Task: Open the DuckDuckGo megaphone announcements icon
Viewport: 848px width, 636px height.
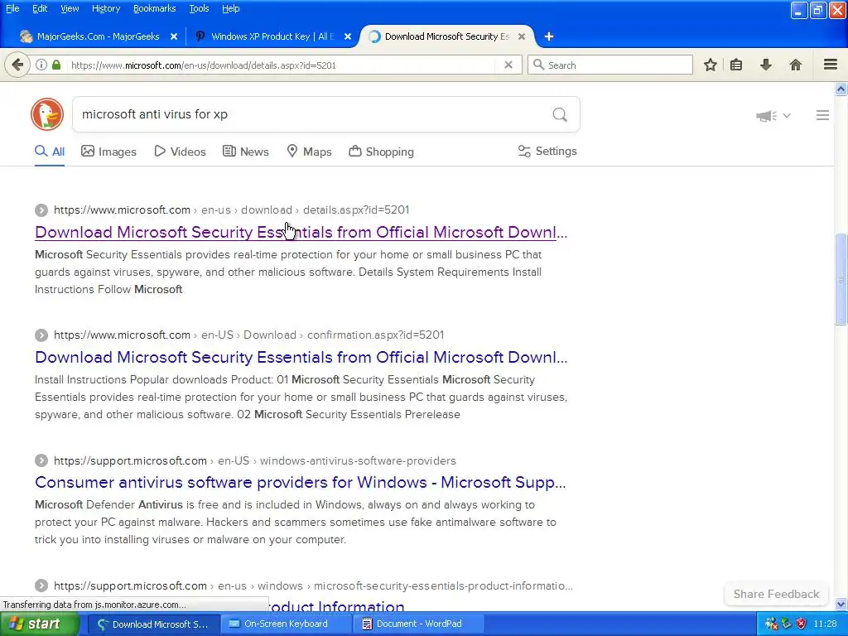Action: pos(767,115)
